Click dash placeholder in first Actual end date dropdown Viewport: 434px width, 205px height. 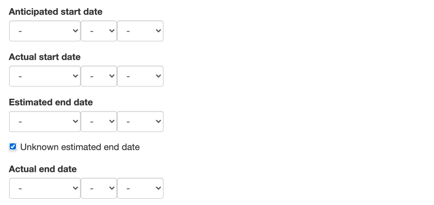(20, 188)
